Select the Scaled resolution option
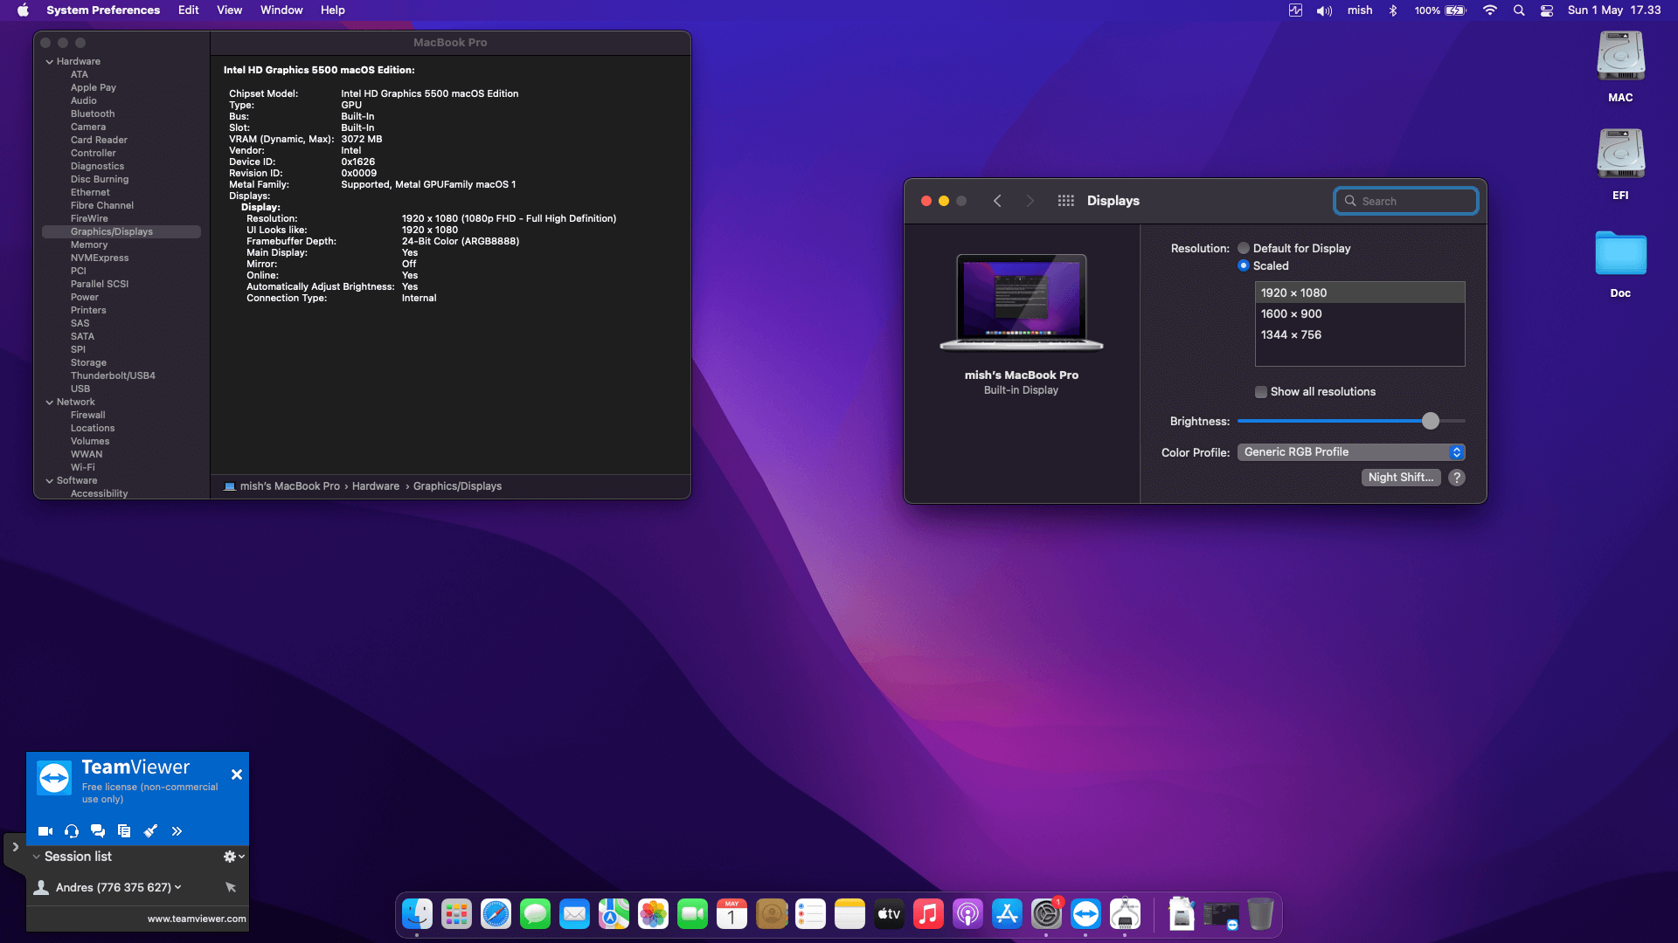The image size is (1678, 943). click(x=1243, y=265)
